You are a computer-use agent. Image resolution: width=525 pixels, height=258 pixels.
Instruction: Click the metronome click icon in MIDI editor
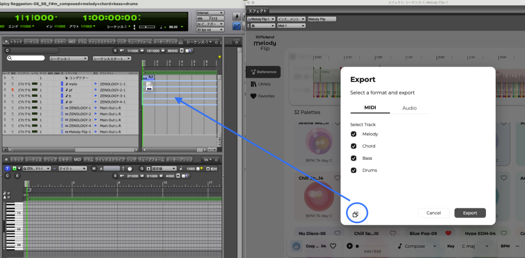[x=130, y=169]
